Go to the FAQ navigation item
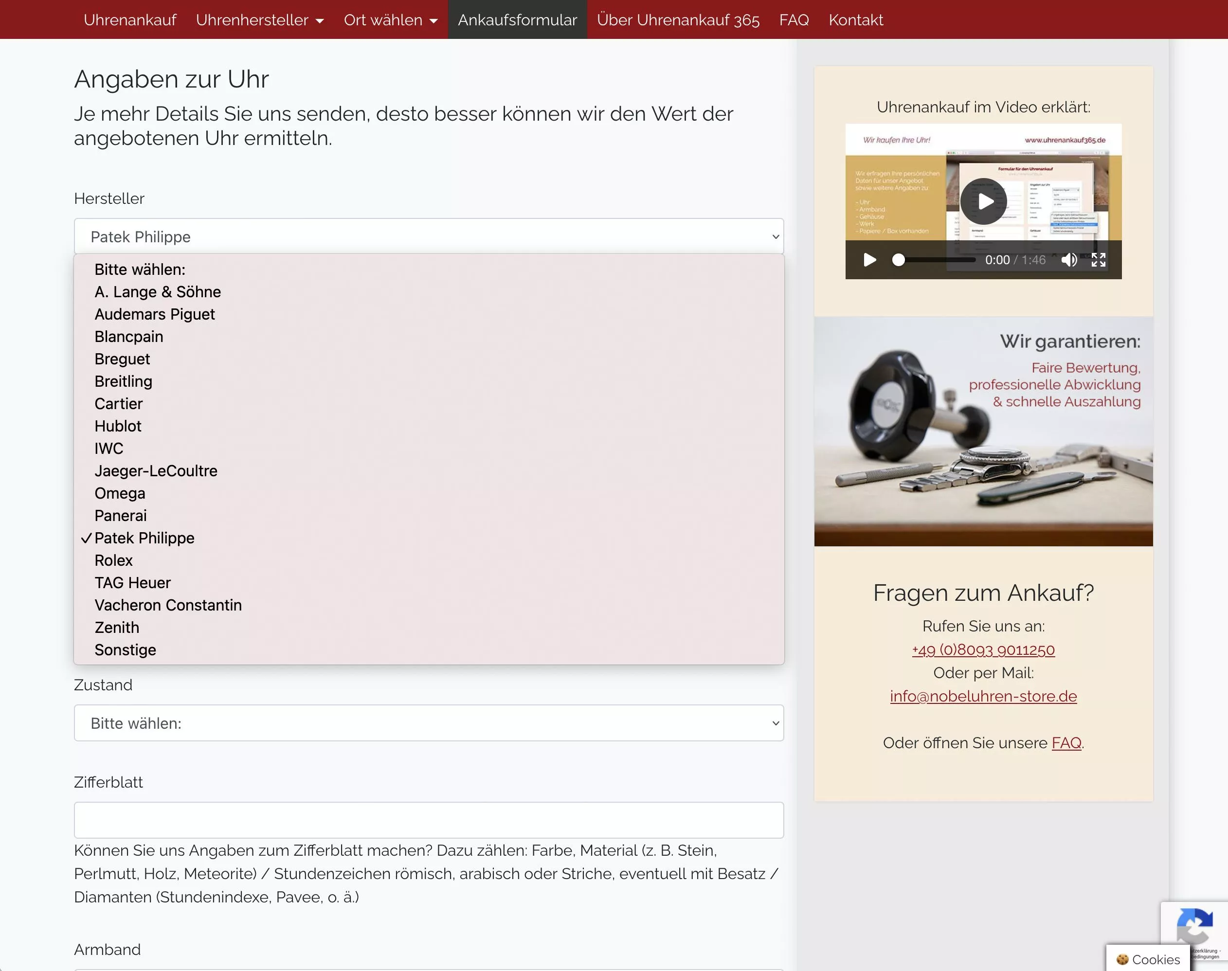The width and height of the screenshot is (1228, 971). click(794, 20)
